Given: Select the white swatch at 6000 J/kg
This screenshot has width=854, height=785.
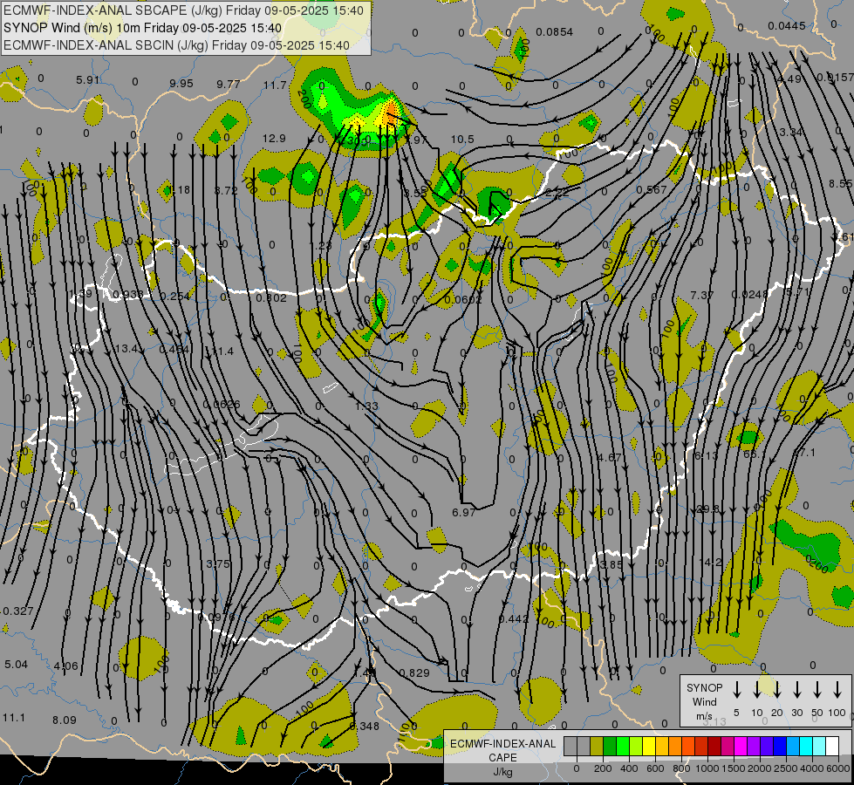Looking at the screenshot, I should (832, 746).
